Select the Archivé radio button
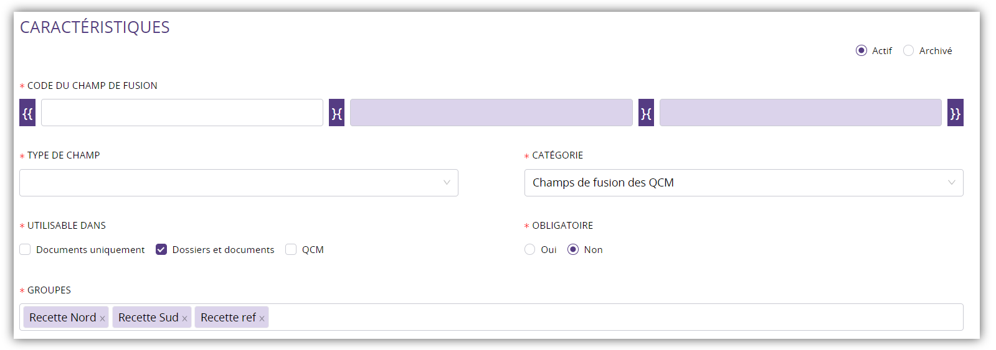 coord(909,50)
